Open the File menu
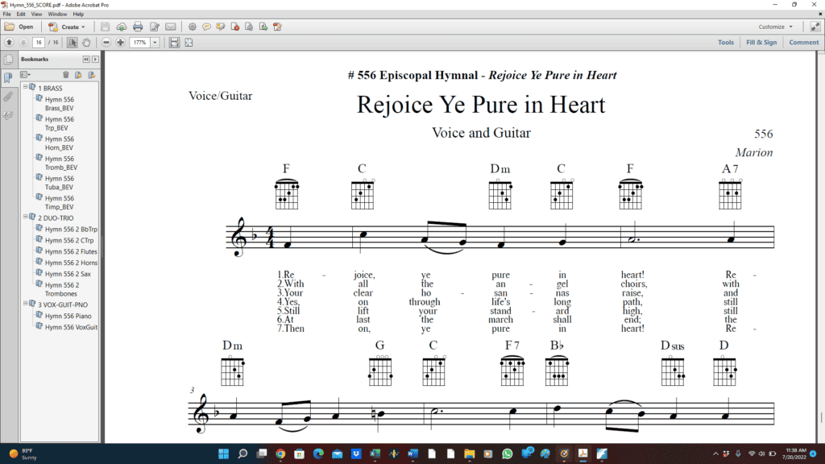Image resolution: width=825 pixels, height=464 pixels. point(6,14)
